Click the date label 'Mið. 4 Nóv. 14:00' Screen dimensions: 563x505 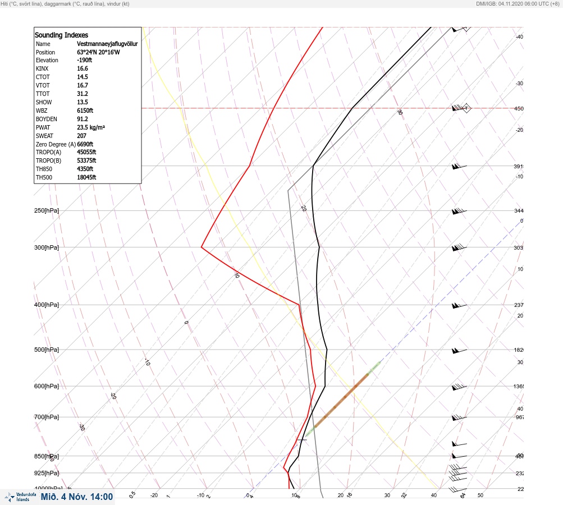(x=77, y=497)
